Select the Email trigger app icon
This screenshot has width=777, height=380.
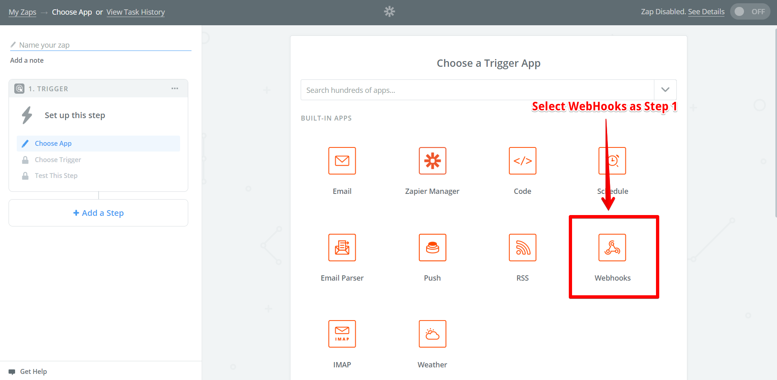(x=342, y=161)
